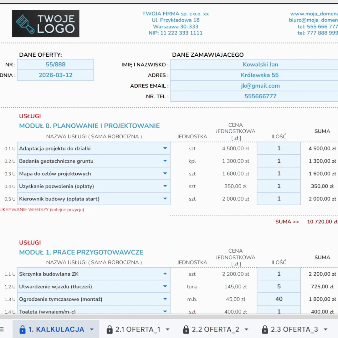
Task: Click the UKRYWANIE WIERSZY (kolejne pozycje) label
Action: pos(42,210)
